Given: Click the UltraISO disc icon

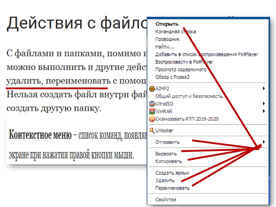Looking at the screenshot, I should coord(152,104).
